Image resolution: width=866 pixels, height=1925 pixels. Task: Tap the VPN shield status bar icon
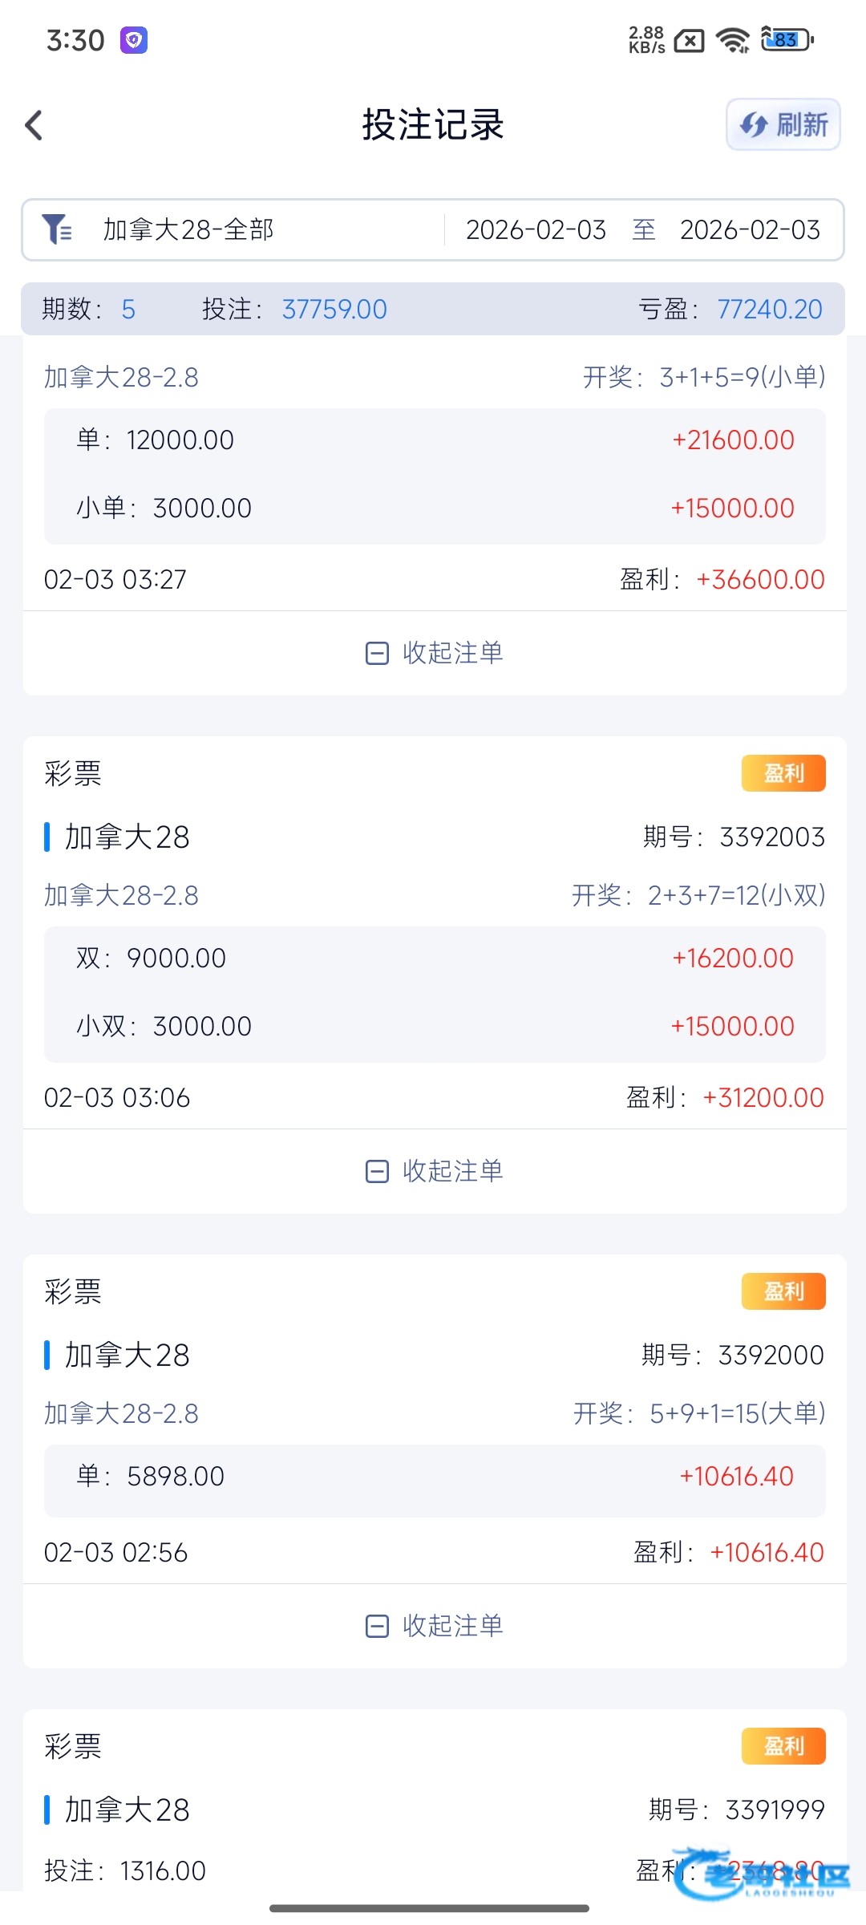tap(134, 39)
